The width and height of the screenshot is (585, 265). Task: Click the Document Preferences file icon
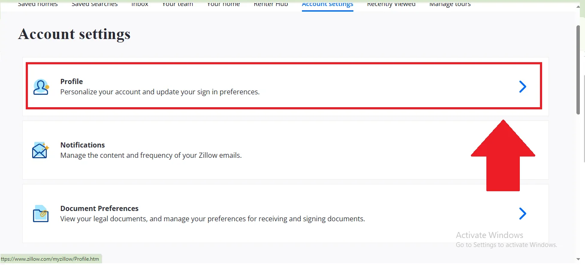click(x=41, y=213)
